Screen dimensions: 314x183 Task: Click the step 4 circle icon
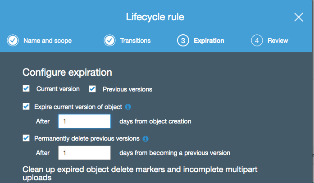click(x=257, y=41)
